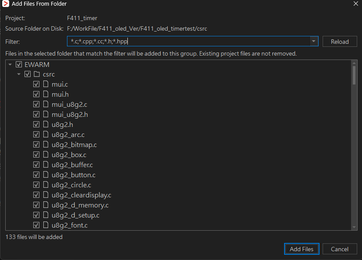Uncheck the csrc folder checkbox

(x=28, y=74)
